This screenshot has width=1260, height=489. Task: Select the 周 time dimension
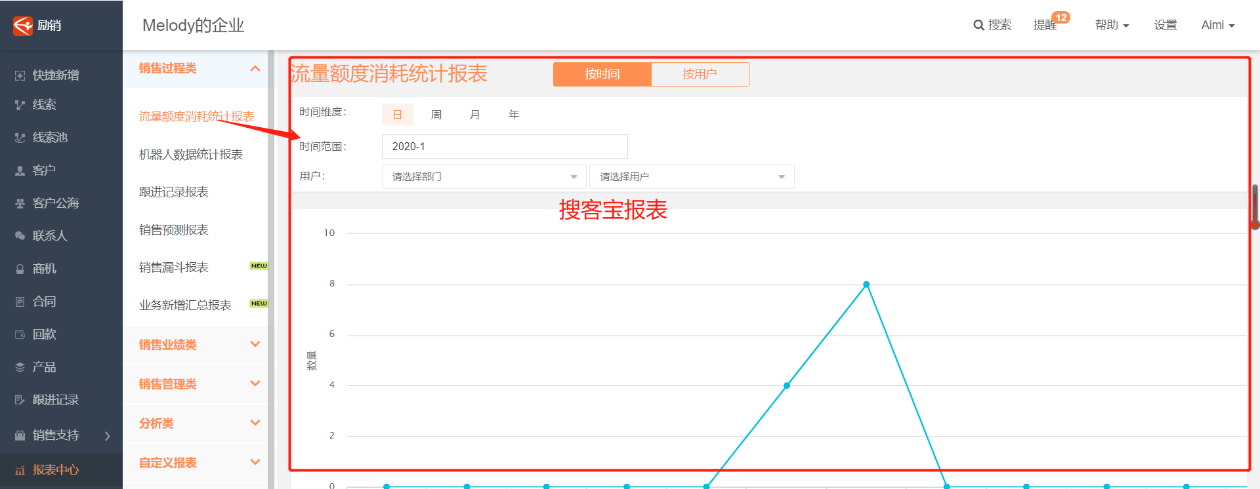coord(436,115)
